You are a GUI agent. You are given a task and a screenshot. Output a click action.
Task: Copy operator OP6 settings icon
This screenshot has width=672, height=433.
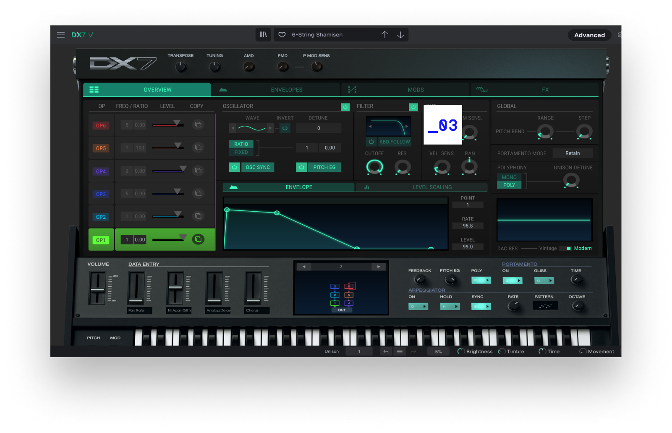(198, 125)
